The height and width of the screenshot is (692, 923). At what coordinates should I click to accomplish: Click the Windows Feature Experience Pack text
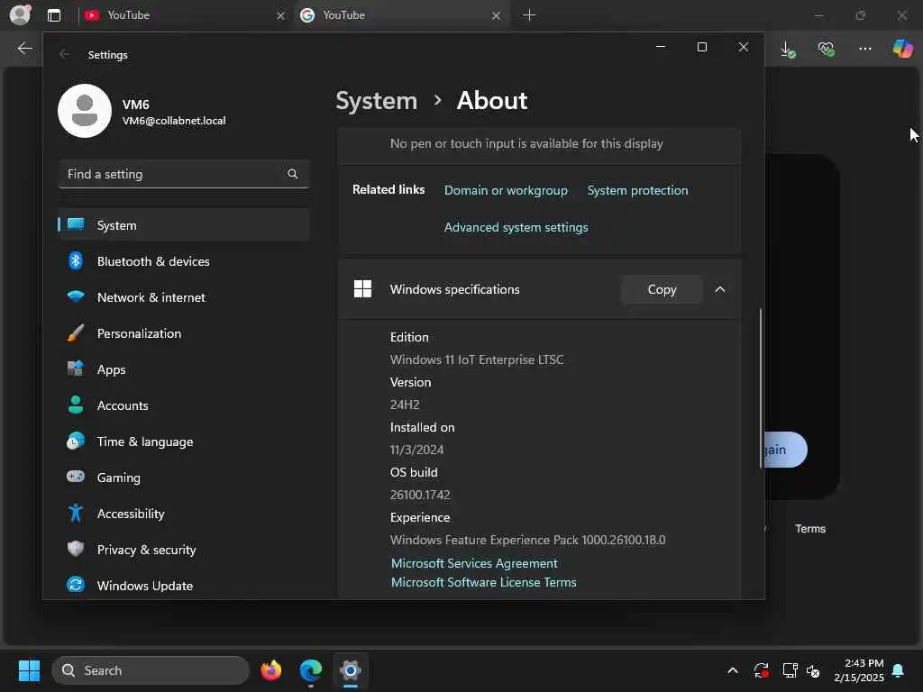pos(528,540)
